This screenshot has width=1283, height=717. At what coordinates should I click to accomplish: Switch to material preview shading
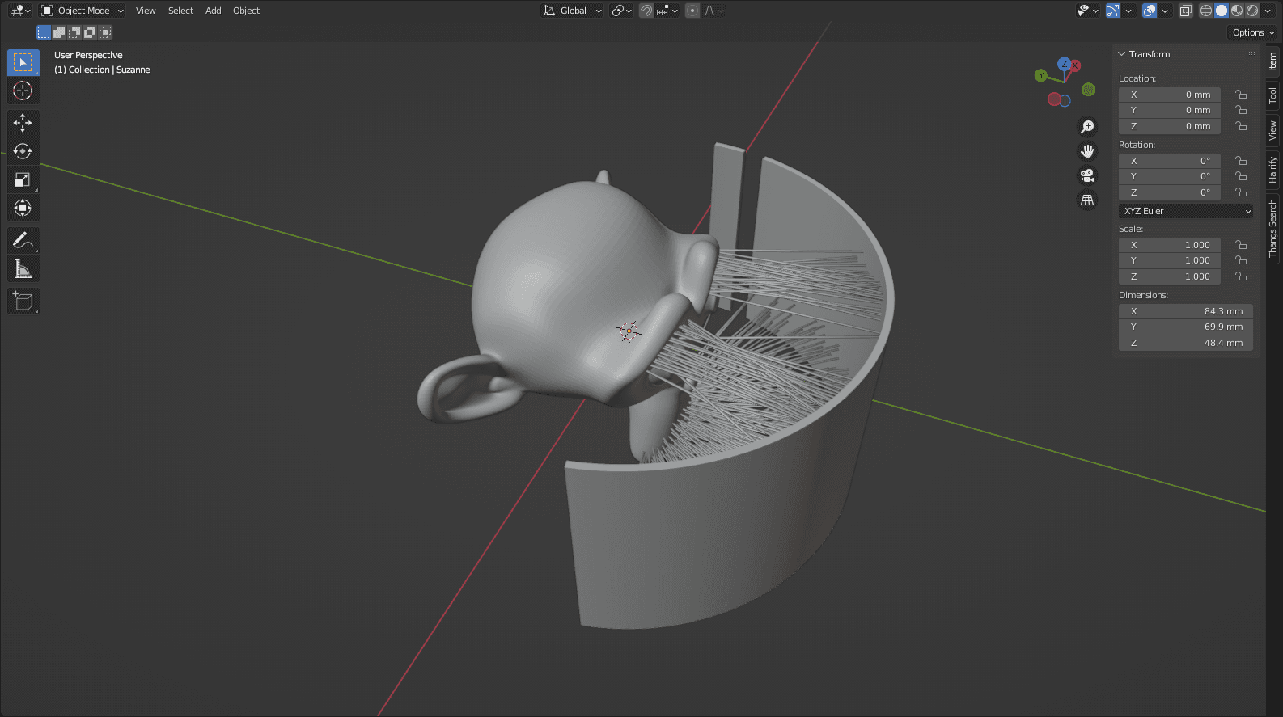(x=1237, y=11)
